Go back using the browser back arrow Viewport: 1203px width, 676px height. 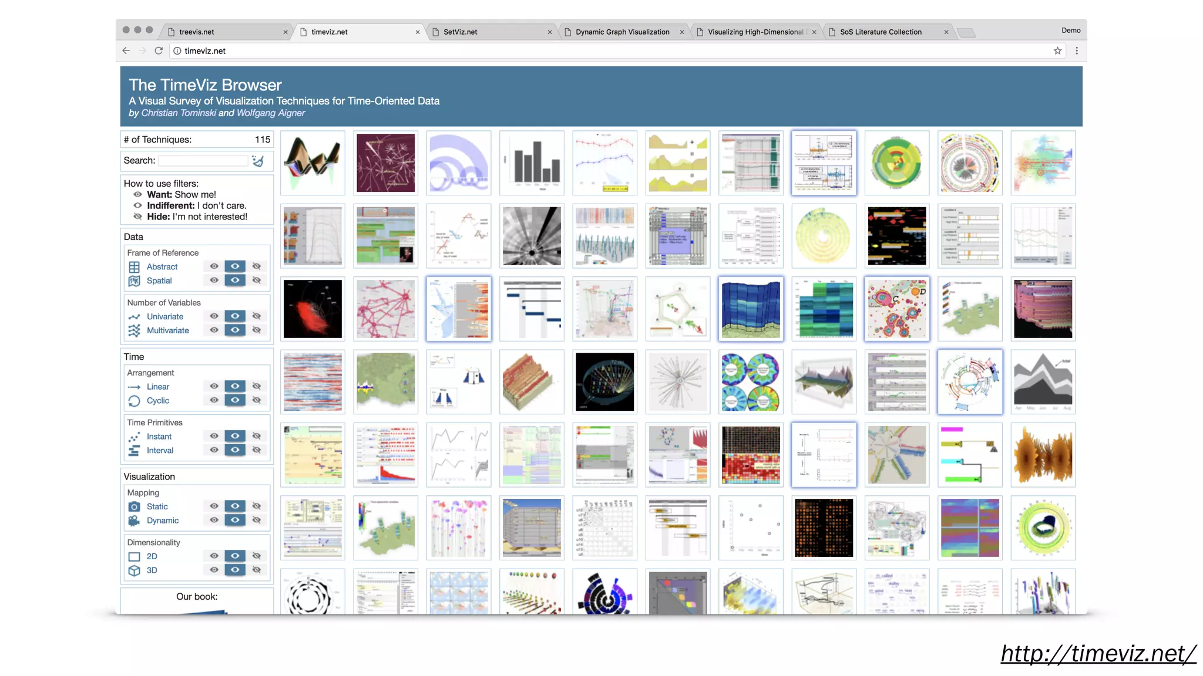coord(126,51)
